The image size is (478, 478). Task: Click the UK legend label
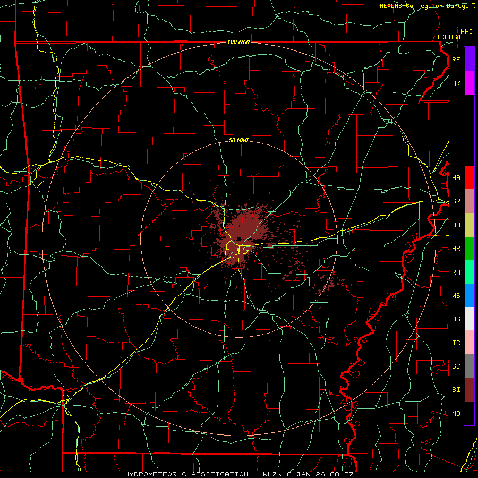tap(456, 83)
